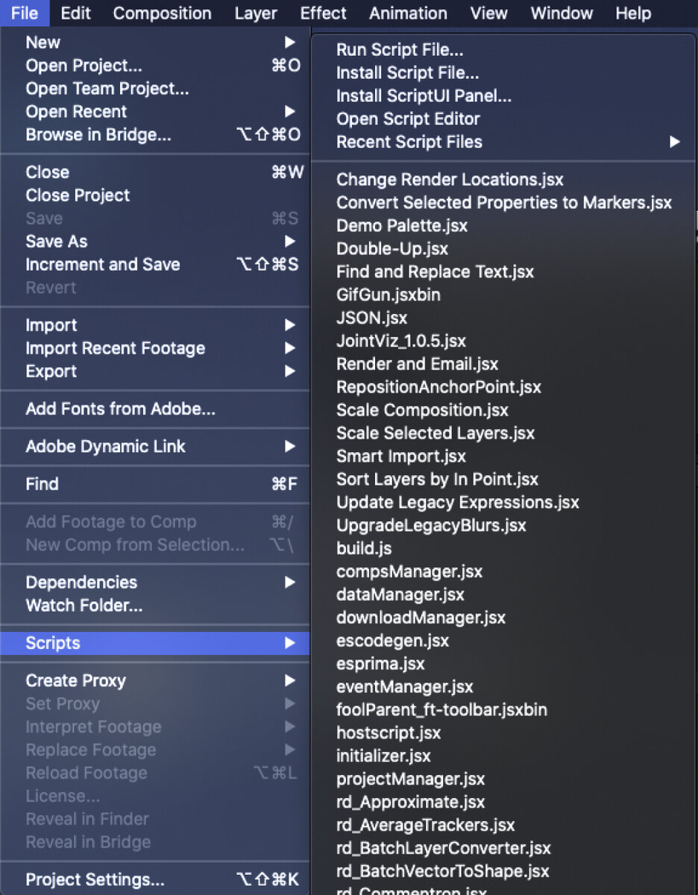This screenshot has width=698, height=895.
Task: Choose Add Fonts from Adobe
Action: click(120, 409)
